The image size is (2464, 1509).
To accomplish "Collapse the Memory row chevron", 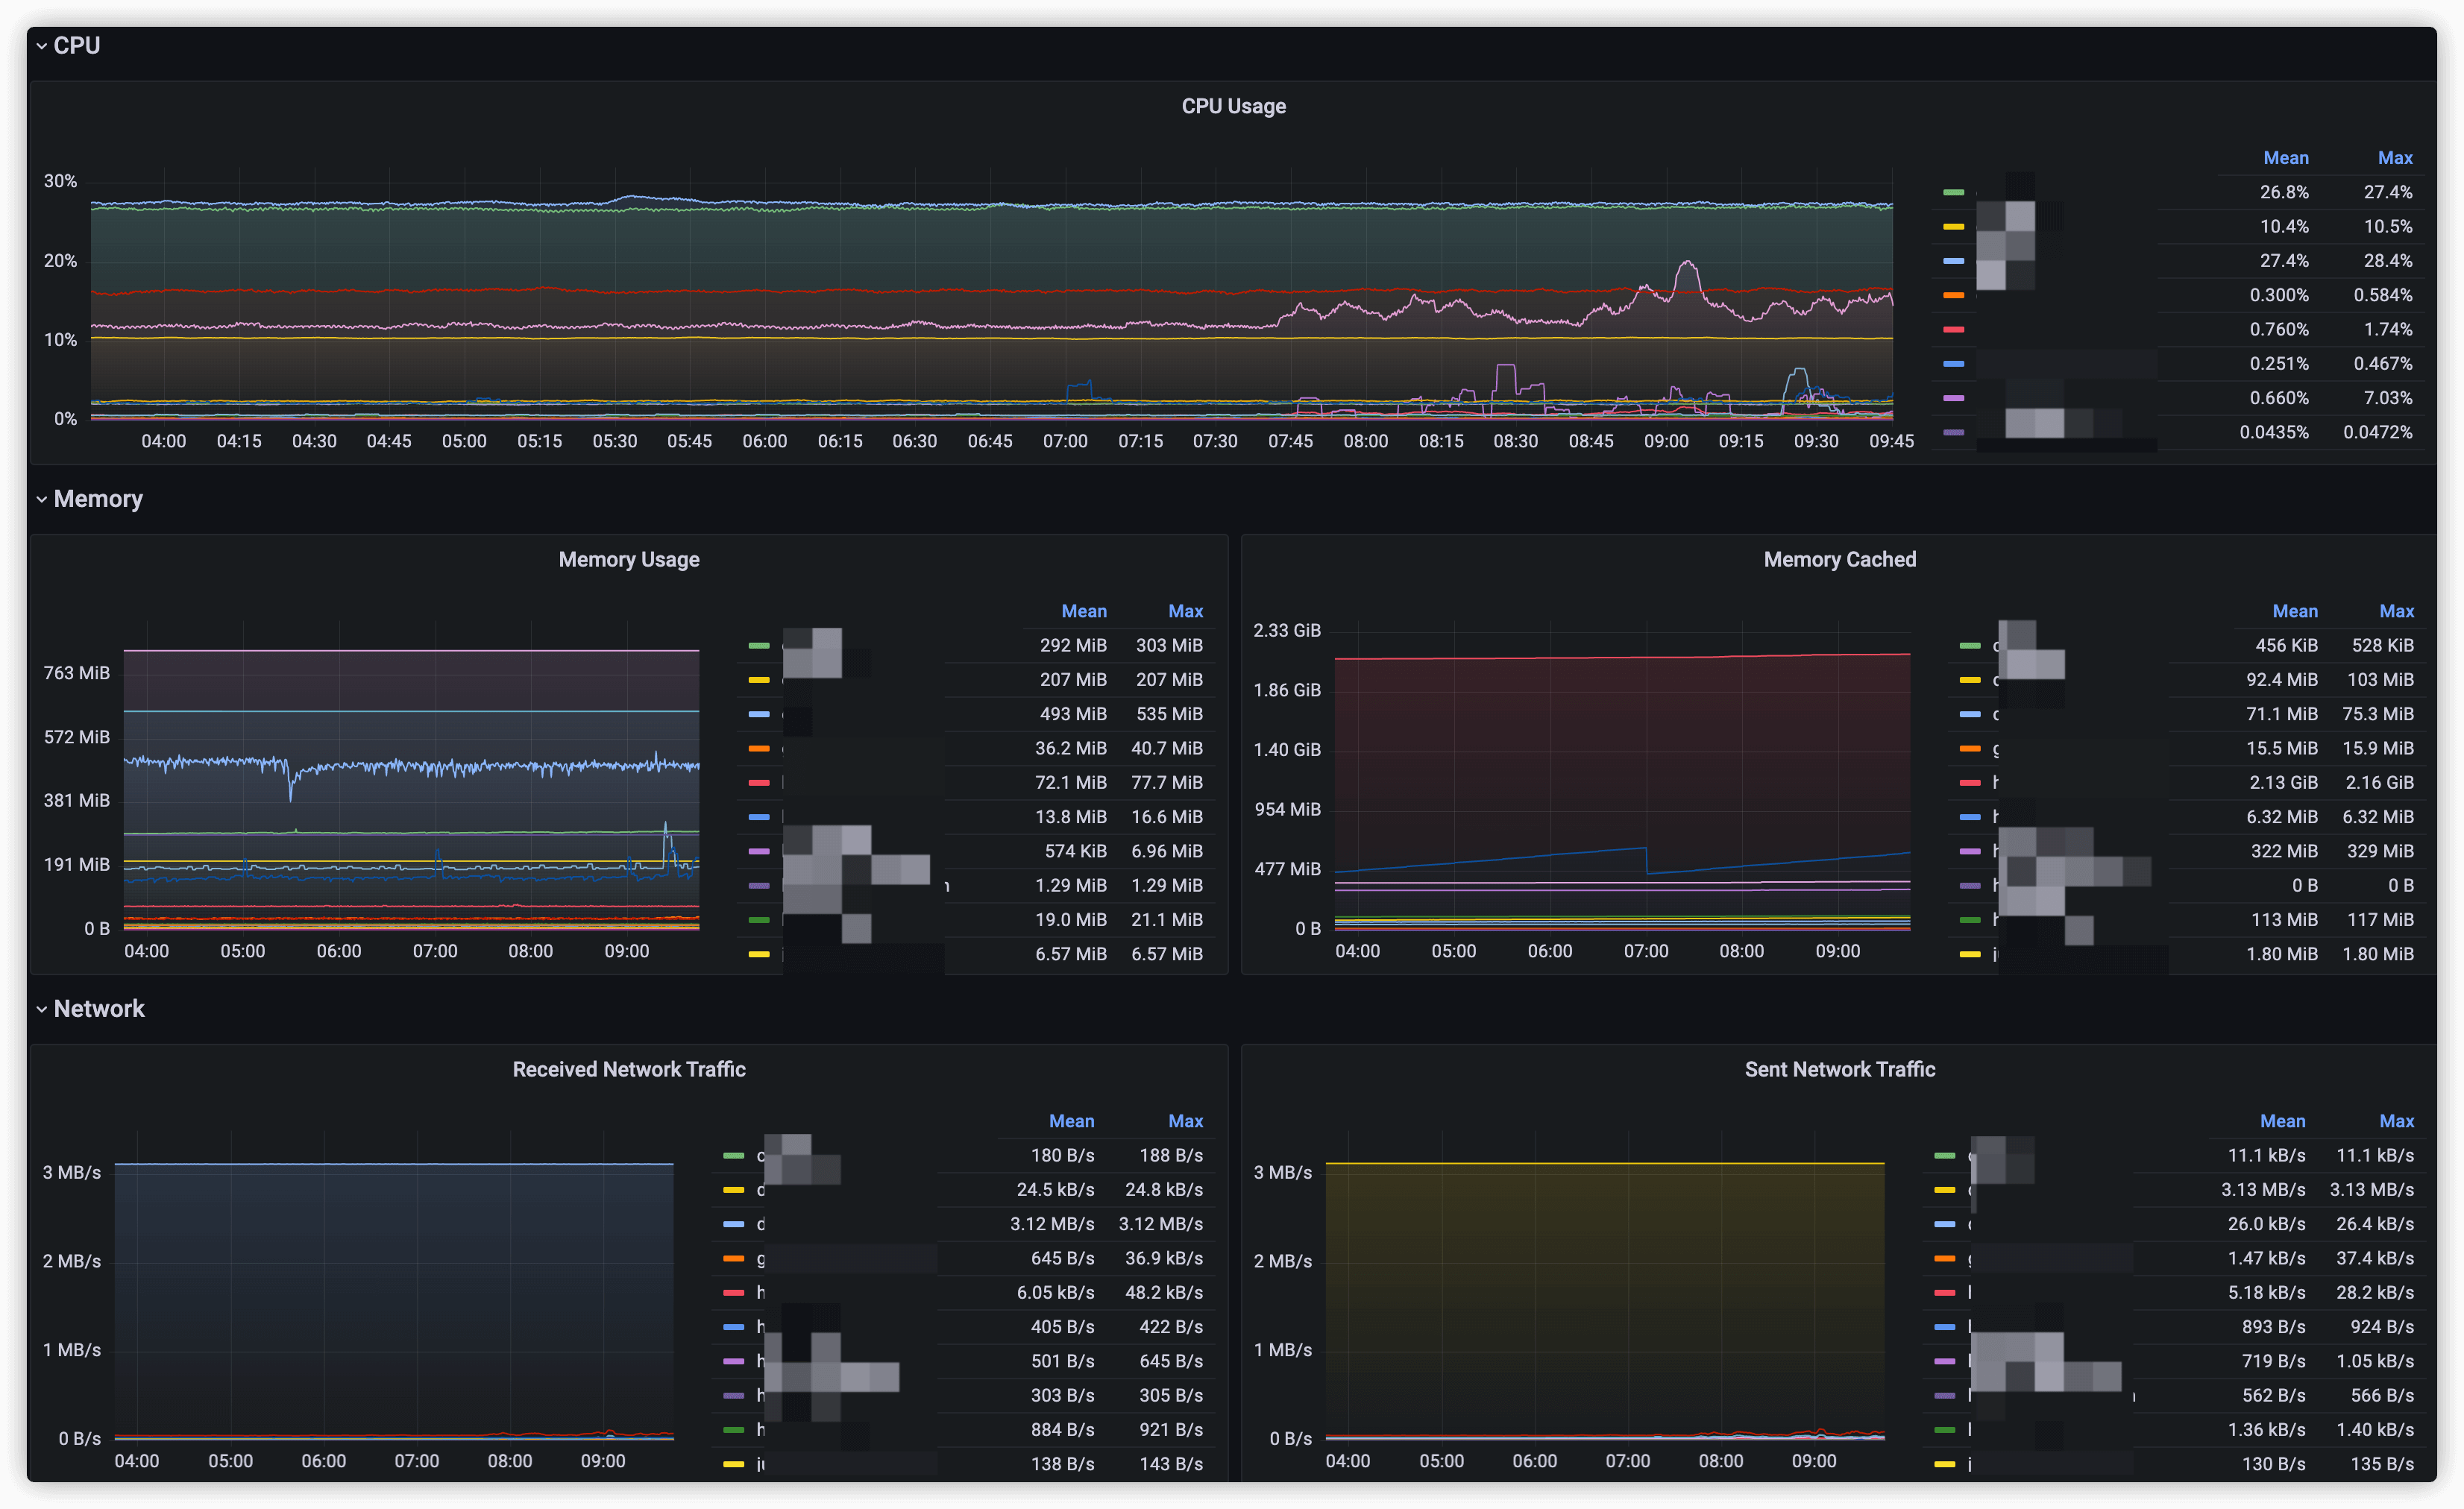I will point(41,499).
